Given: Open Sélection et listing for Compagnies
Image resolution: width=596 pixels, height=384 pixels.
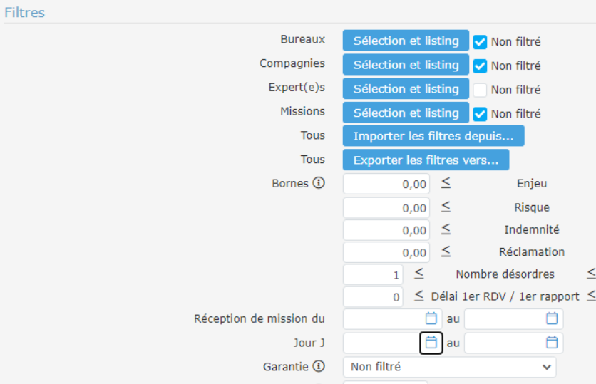Looking at the screenshot, I should point(406,65).
